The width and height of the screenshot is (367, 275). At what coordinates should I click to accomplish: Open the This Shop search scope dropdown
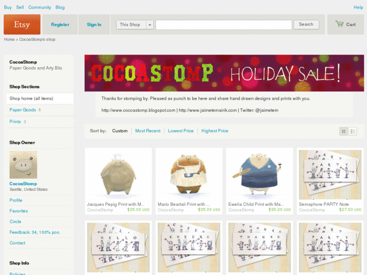[135, 25]
